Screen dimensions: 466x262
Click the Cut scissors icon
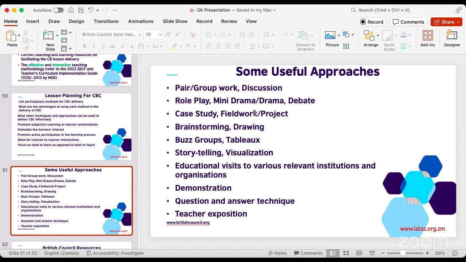point(26,33)
